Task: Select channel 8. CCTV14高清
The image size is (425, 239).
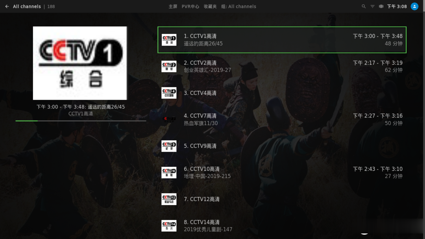Action: tap(282, 226)
